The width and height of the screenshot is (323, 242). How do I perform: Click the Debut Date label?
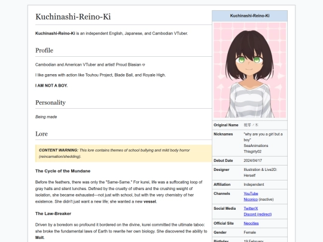pyautogui.click(x=223, y=161)
